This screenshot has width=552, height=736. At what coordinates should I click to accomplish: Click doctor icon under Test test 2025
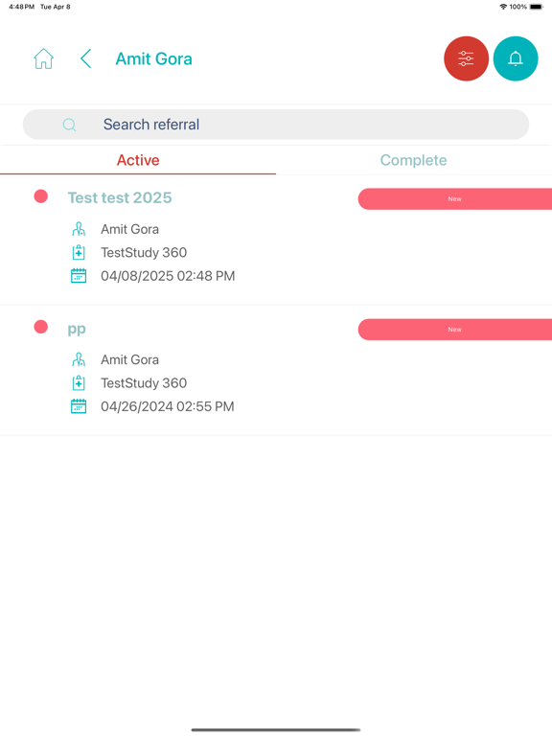pos(79,229)
